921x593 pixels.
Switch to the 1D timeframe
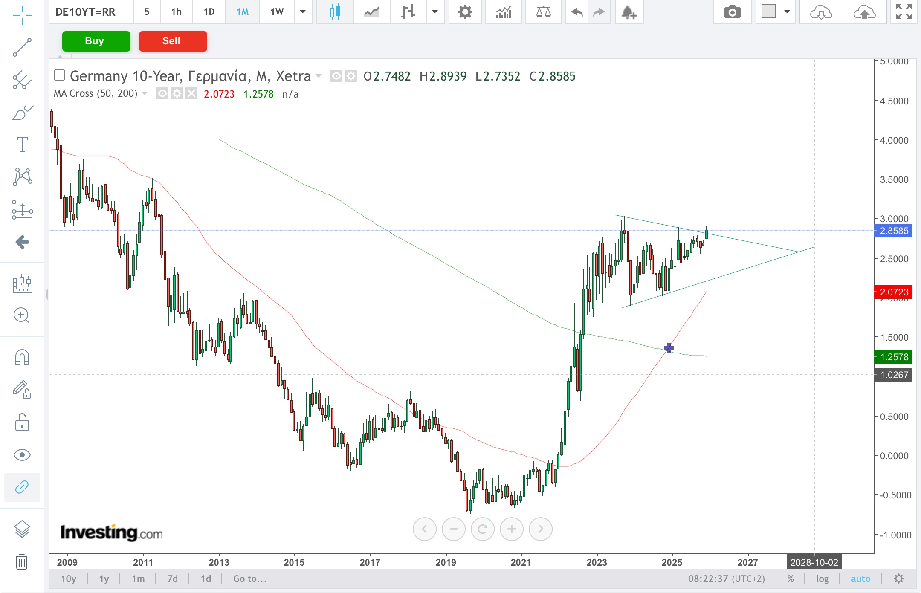pos(209,12)
